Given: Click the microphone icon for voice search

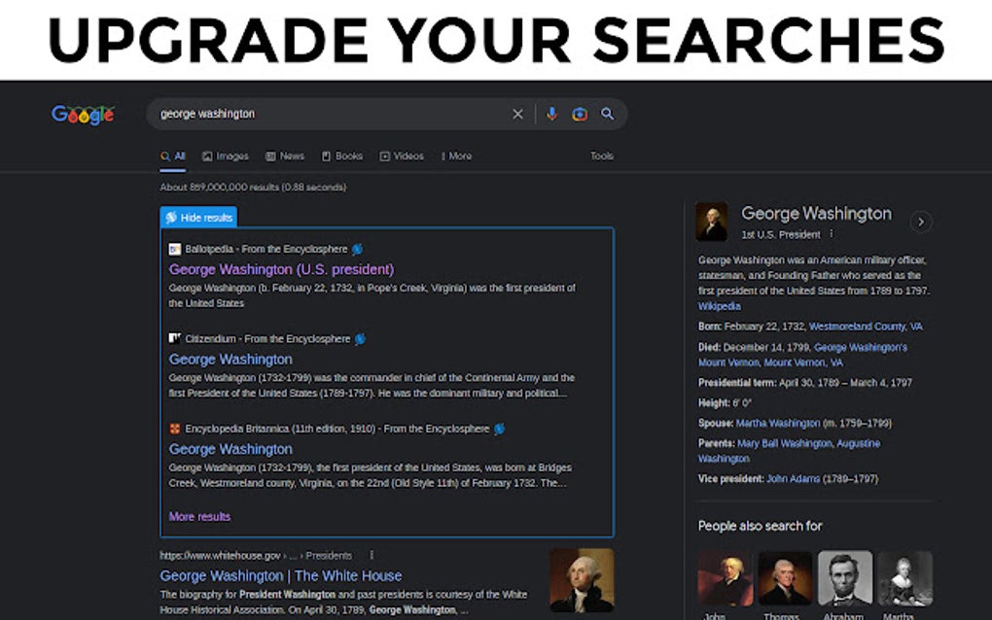Looking at the screenshot, I should (552, 114).
